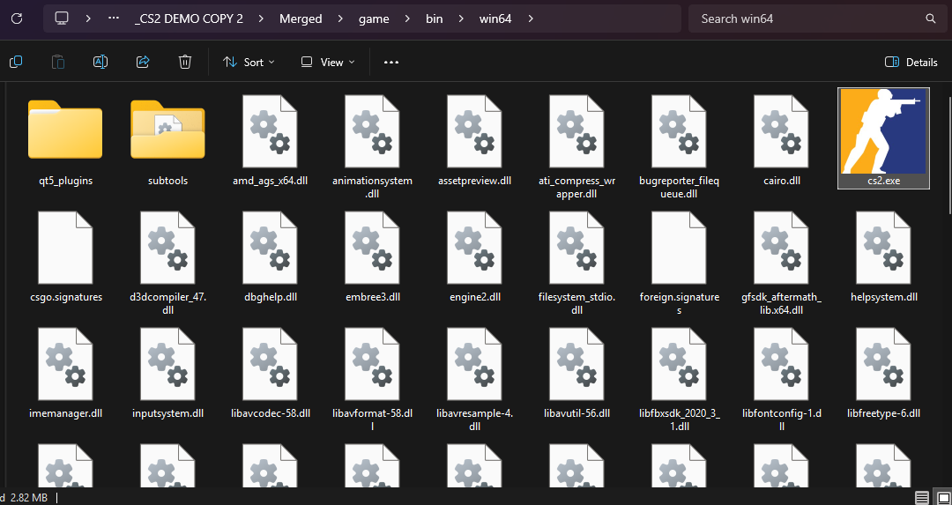Viewport: 952px width, 505px height.
Task: Click the win64 breadcrumb segment
Action: (495, 19)
